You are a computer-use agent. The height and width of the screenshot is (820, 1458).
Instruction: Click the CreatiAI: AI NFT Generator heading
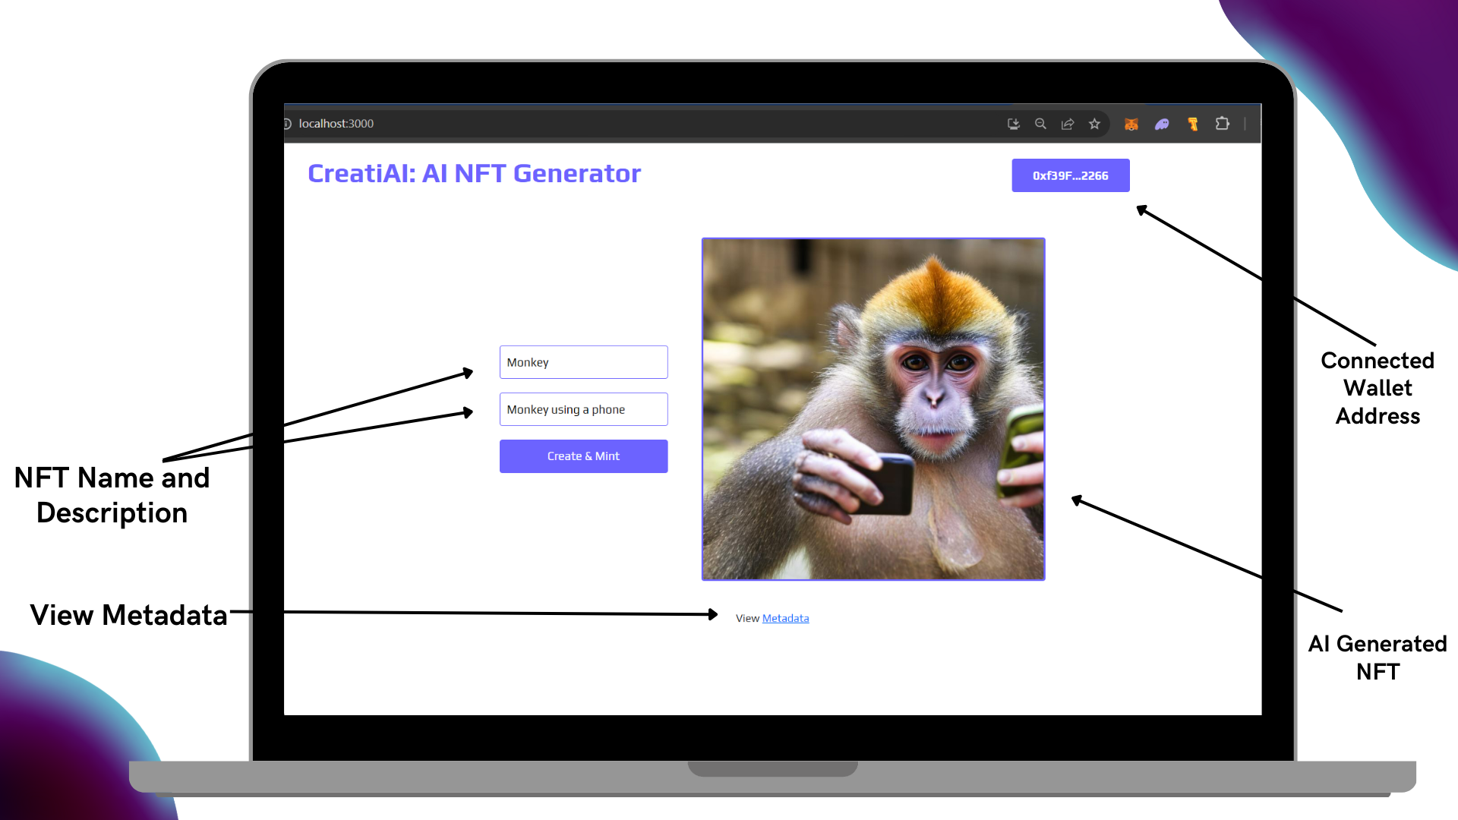(474, 174)
